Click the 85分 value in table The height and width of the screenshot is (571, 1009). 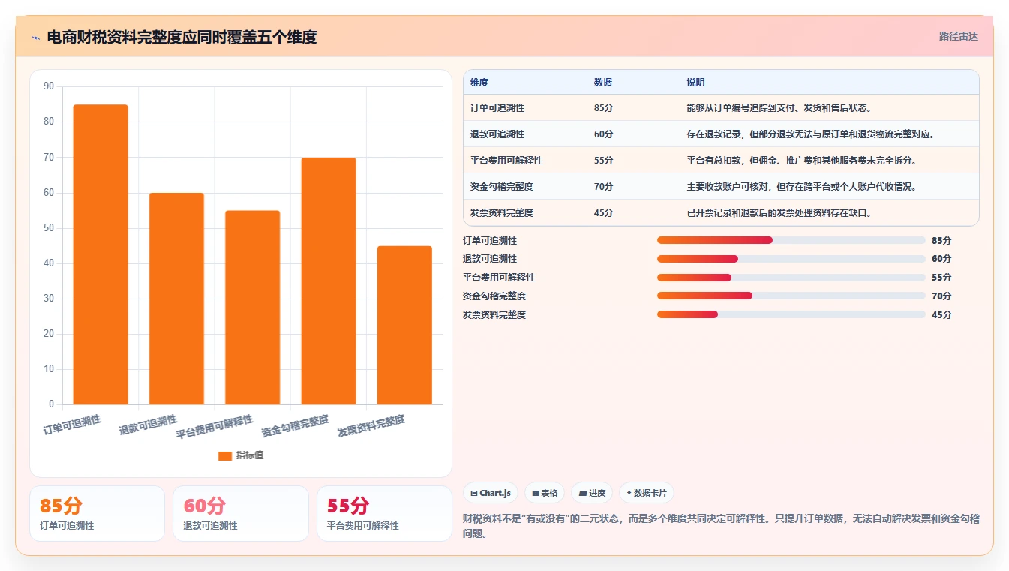pos(603,108)
